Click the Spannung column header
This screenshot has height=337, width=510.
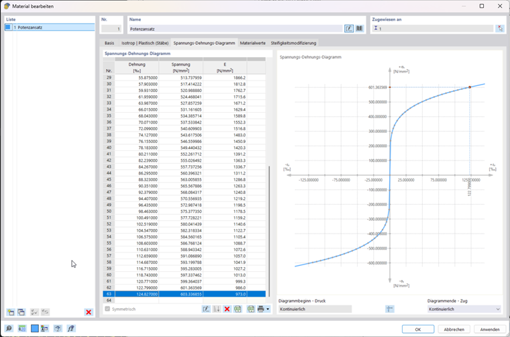click(181, 67)
